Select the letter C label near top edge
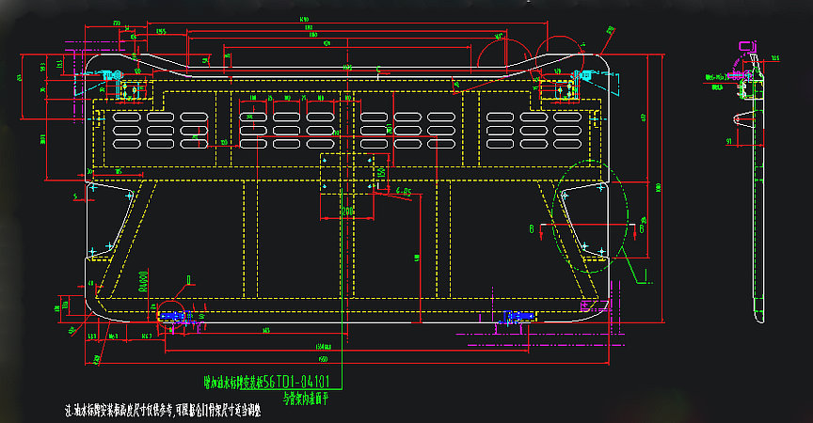Image resolution: width=813 pixels, height=423 pixels. point(378,70)
